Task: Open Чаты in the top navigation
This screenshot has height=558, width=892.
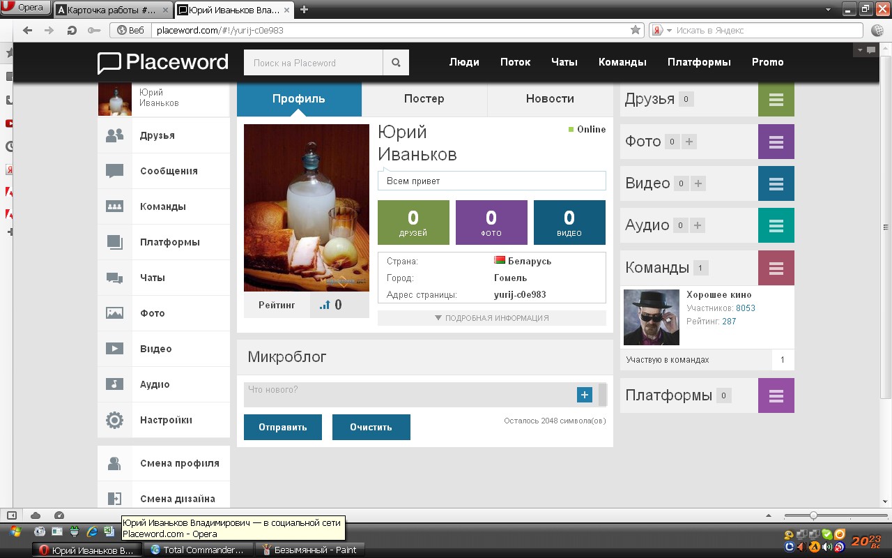Action: coord(564,62)
